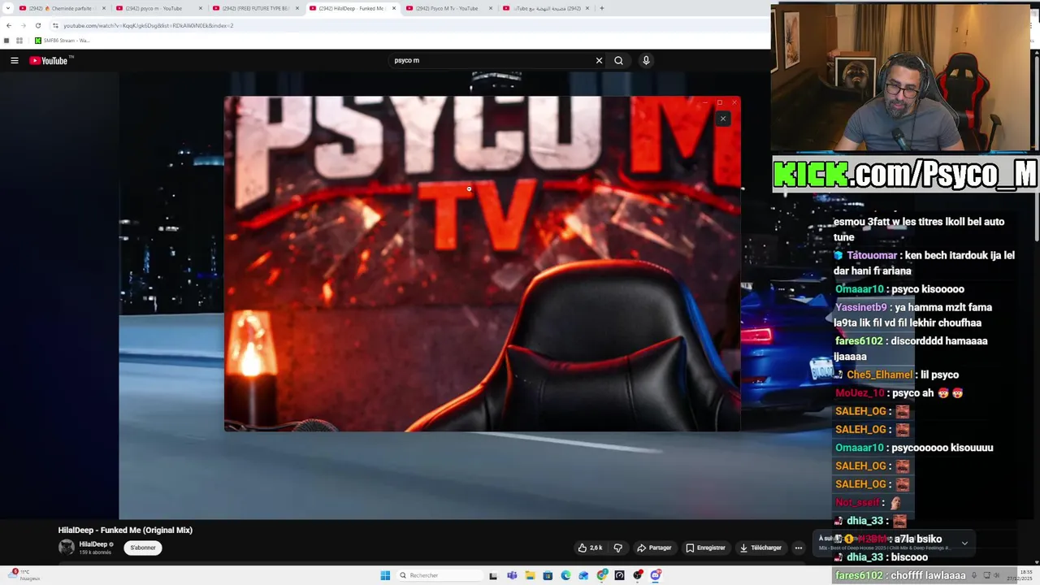The height and width of the screenshot is (585, 1040).
Task: Click the chat username Che5_Elhamel
Action: pos(880,375)
